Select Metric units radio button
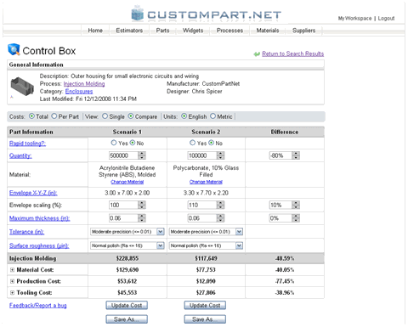This screenshot has width=408, height=327. [x=212, y=116]
